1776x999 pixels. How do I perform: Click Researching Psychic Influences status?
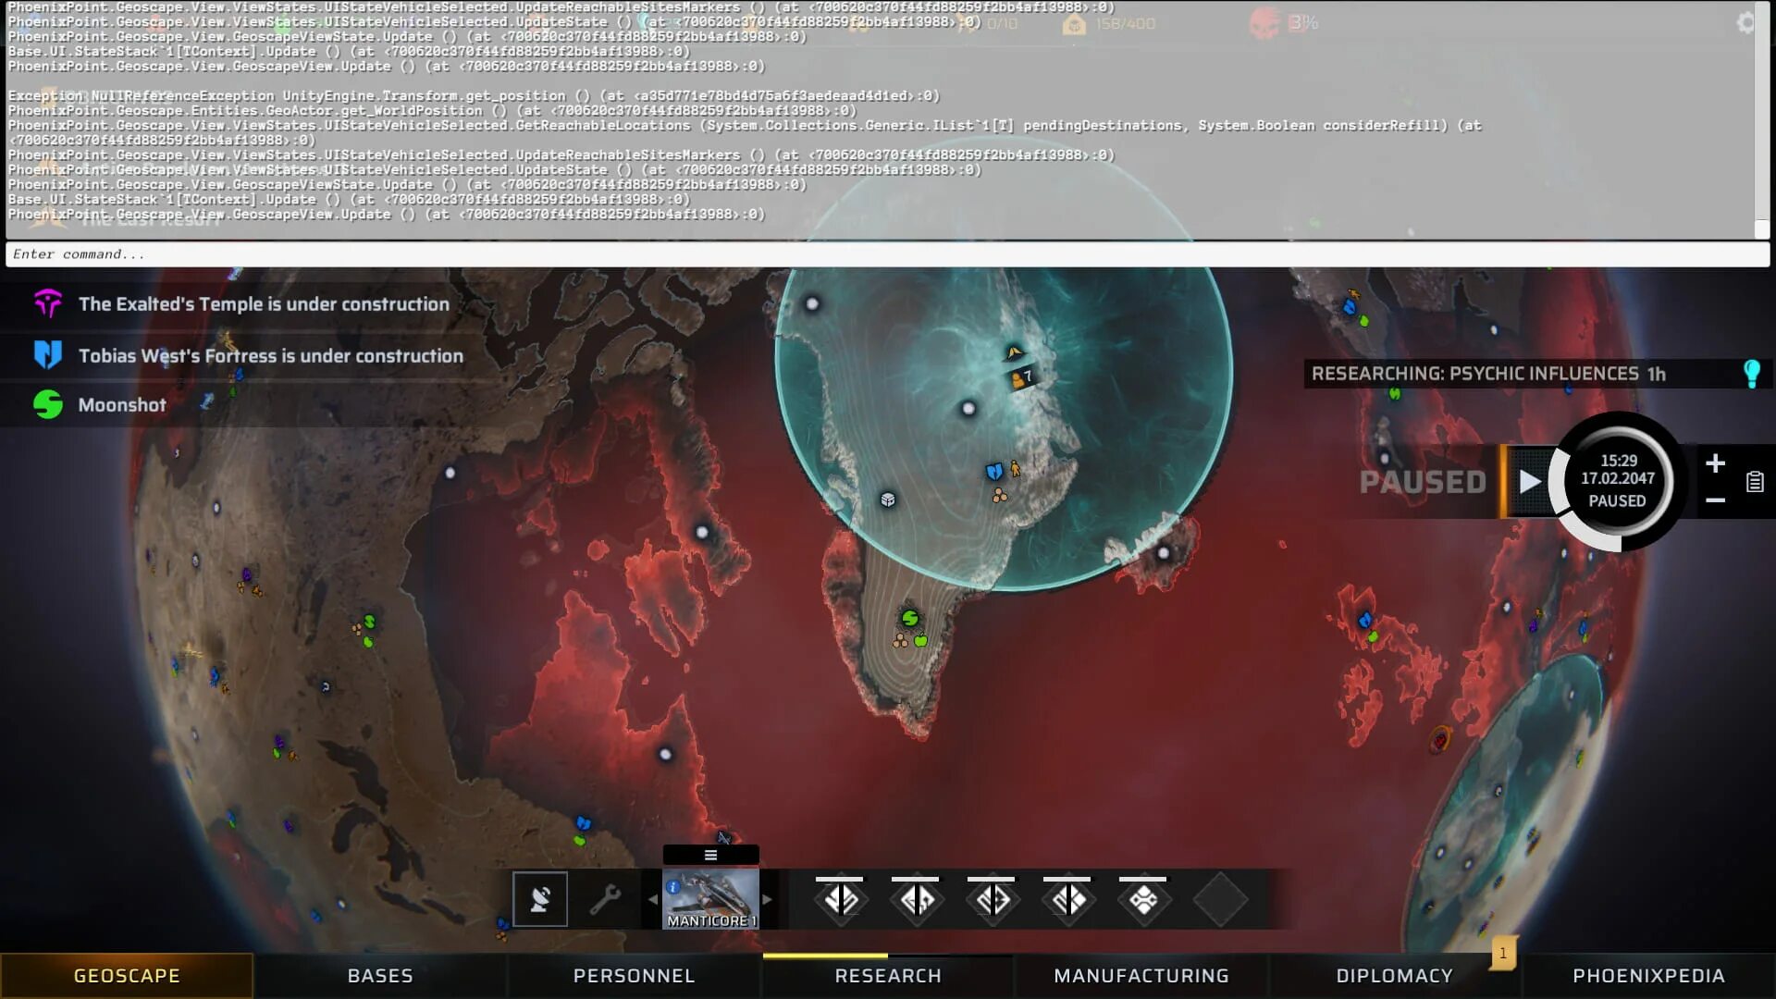point(1487,374)
